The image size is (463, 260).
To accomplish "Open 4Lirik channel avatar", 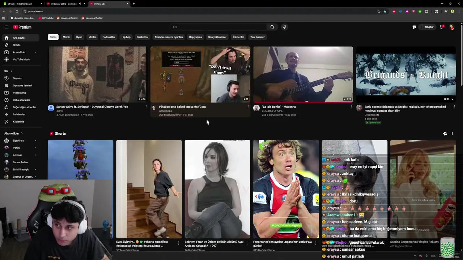I will tap(51, 108).
